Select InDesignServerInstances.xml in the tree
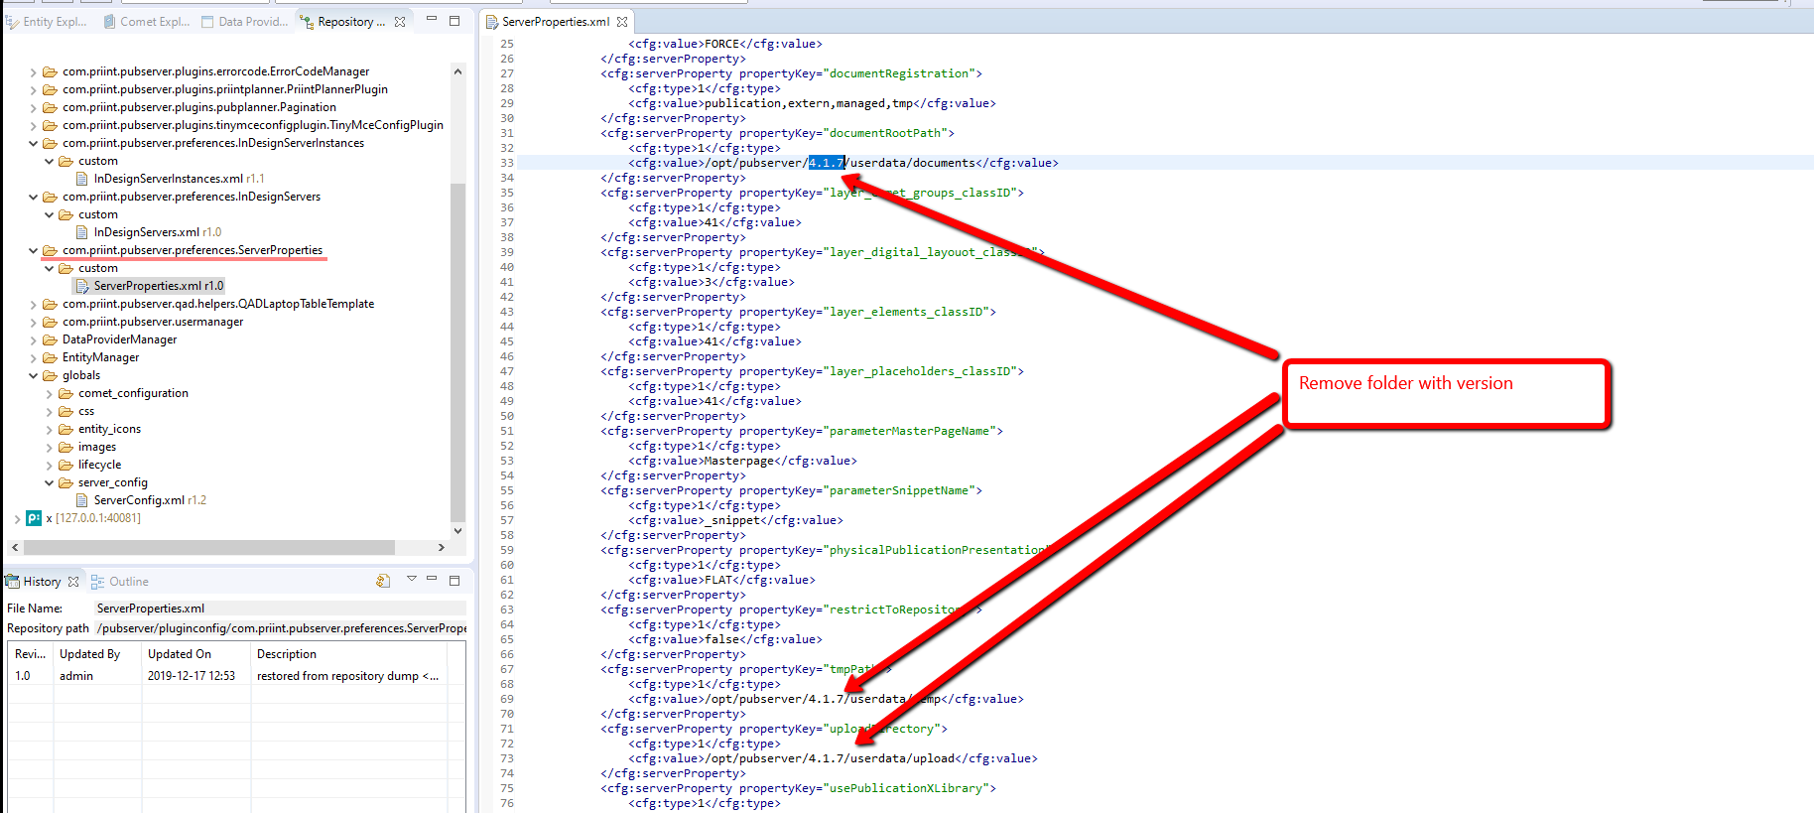 168,179
